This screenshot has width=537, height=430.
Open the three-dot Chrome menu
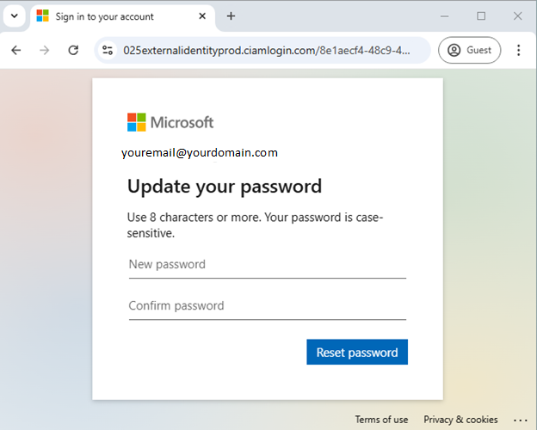click(519, 51)
